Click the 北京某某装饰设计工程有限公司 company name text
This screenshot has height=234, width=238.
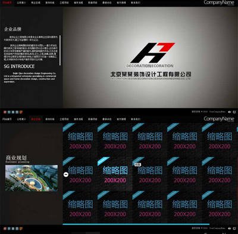pos(151,74)
